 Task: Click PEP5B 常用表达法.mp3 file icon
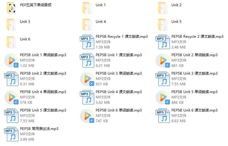point(11,134)
